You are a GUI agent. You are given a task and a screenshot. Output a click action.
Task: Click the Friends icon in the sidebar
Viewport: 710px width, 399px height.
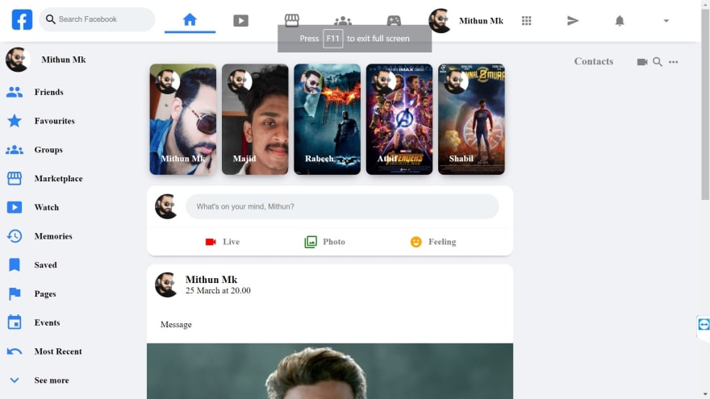pyautogui.click(x=15, y=92)
